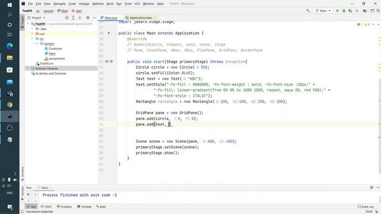Open the VCS menu
Screen dimensions: 381x214
[x=137, y=4]
